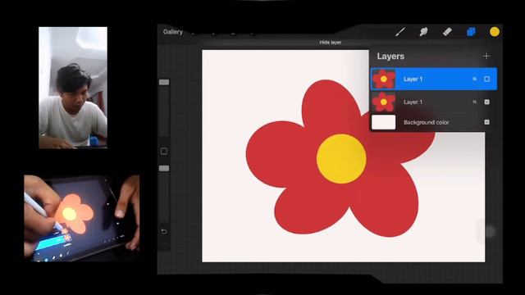The image size is (525, 295).
Task: Click the Layers panel title
Action: 390,57
